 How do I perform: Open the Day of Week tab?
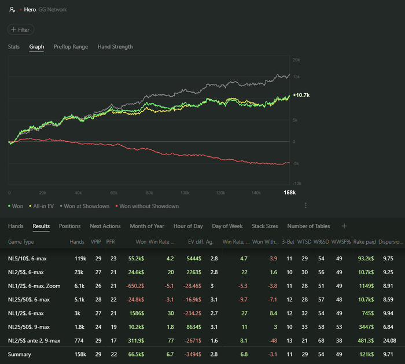pyautogui.click(x=227, y=226)
